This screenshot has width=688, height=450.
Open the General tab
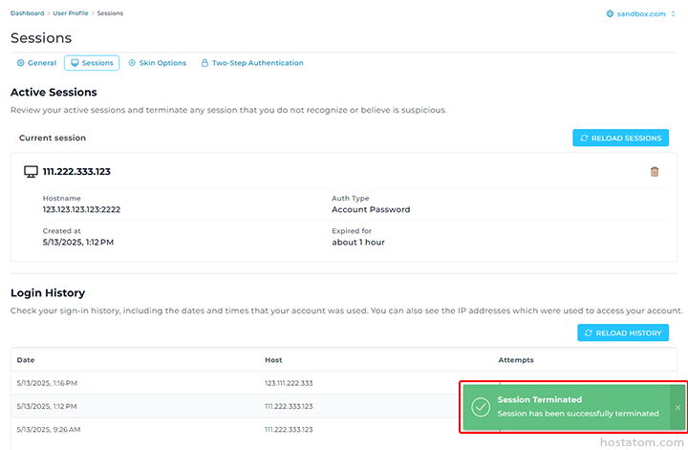tap(36, 63)
